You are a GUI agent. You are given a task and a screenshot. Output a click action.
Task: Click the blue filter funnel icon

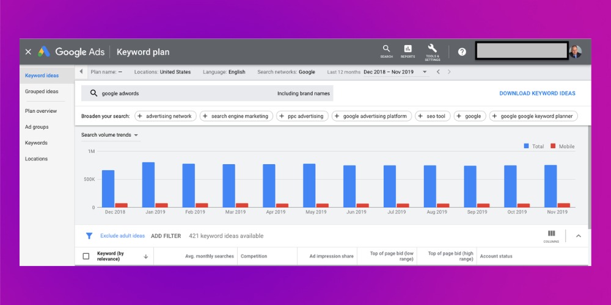89,235
